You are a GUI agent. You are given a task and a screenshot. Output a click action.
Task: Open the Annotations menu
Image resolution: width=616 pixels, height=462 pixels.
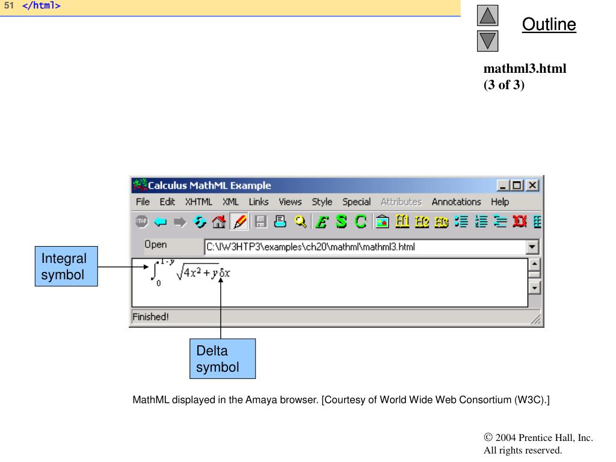point(456,202)
